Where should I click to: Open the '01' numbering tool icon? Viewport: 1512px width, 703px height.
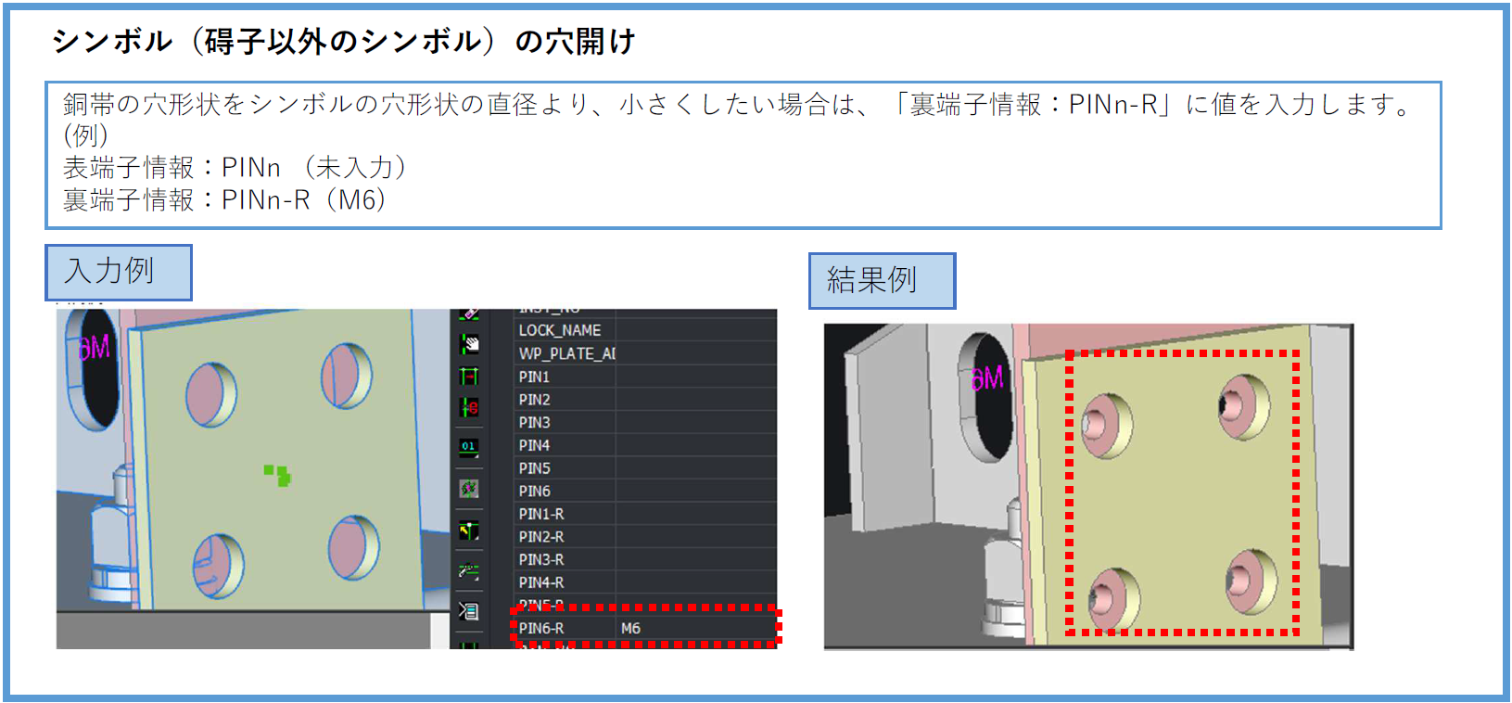coord(469,447)
